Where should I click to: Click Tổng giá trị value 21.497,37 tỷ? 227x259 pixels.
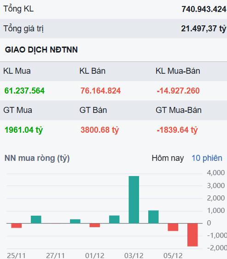(204, 29)
